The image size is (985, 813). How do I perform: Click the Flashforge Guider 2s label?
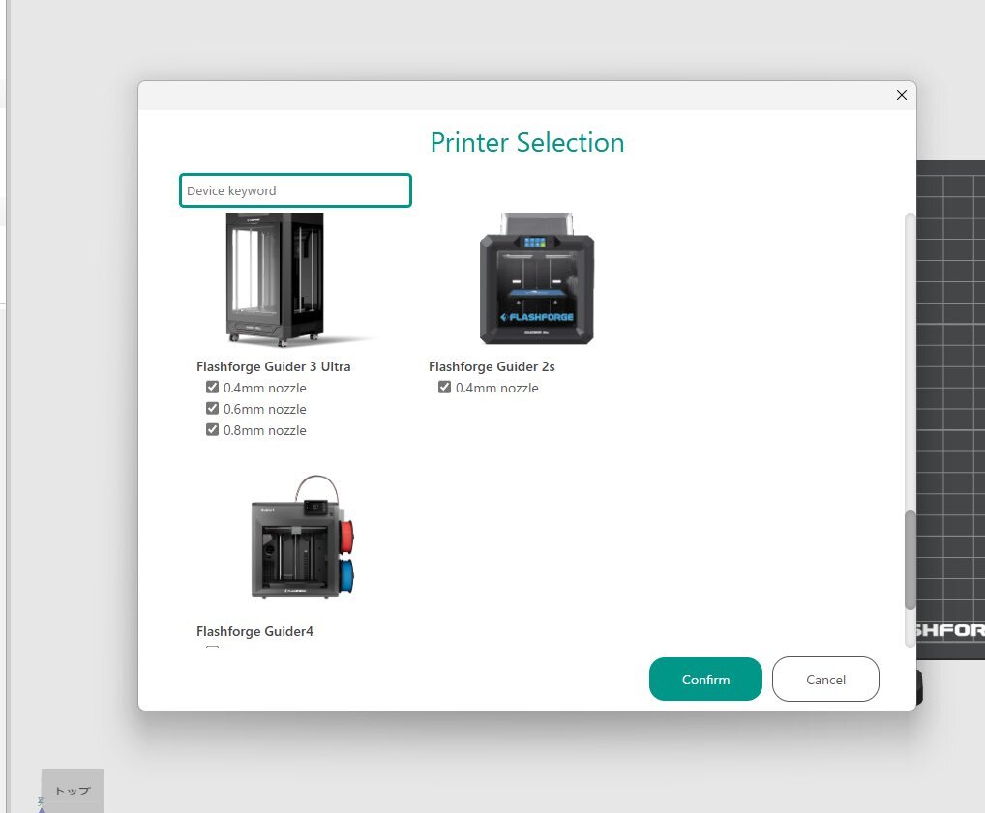(x=492, y=366)
